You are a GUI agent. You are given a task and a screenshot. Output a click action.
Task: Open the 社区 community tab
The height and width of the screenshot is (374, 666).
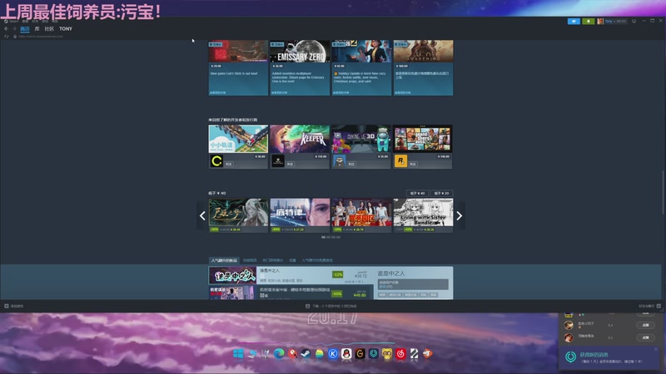click(49, 29)
